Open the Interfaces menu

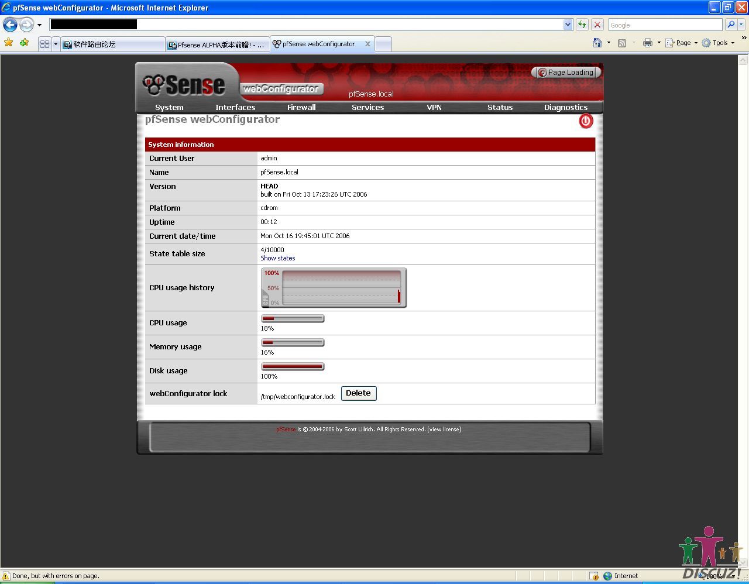click(x=235, y=107)
